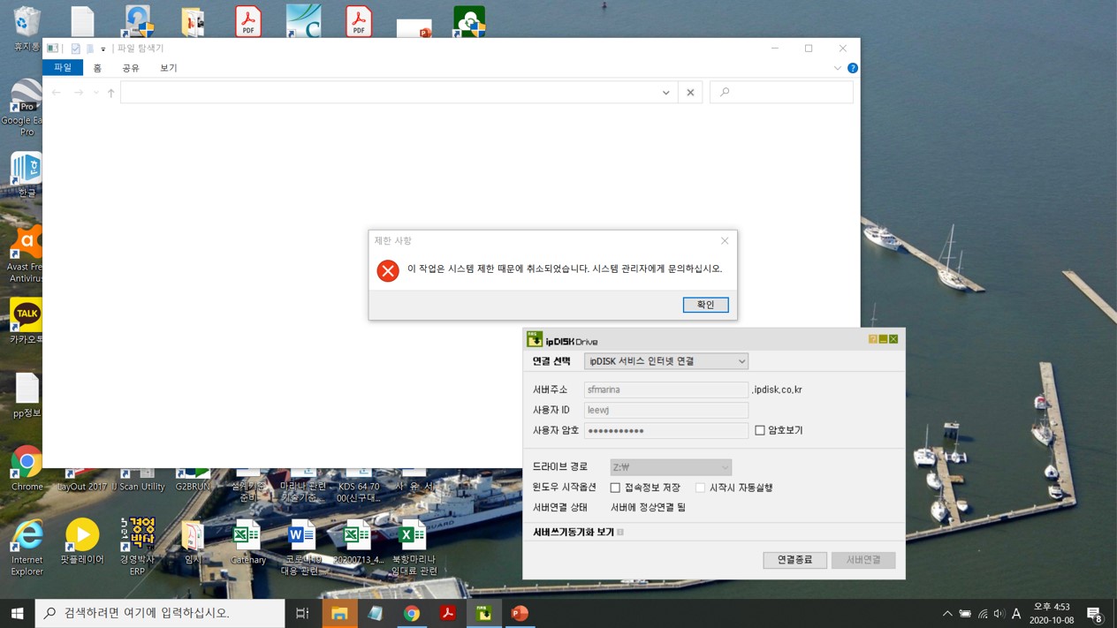
Task: Open the 카카오톡 KakaoTalk desktop icon
Action: tap(27, 322)
